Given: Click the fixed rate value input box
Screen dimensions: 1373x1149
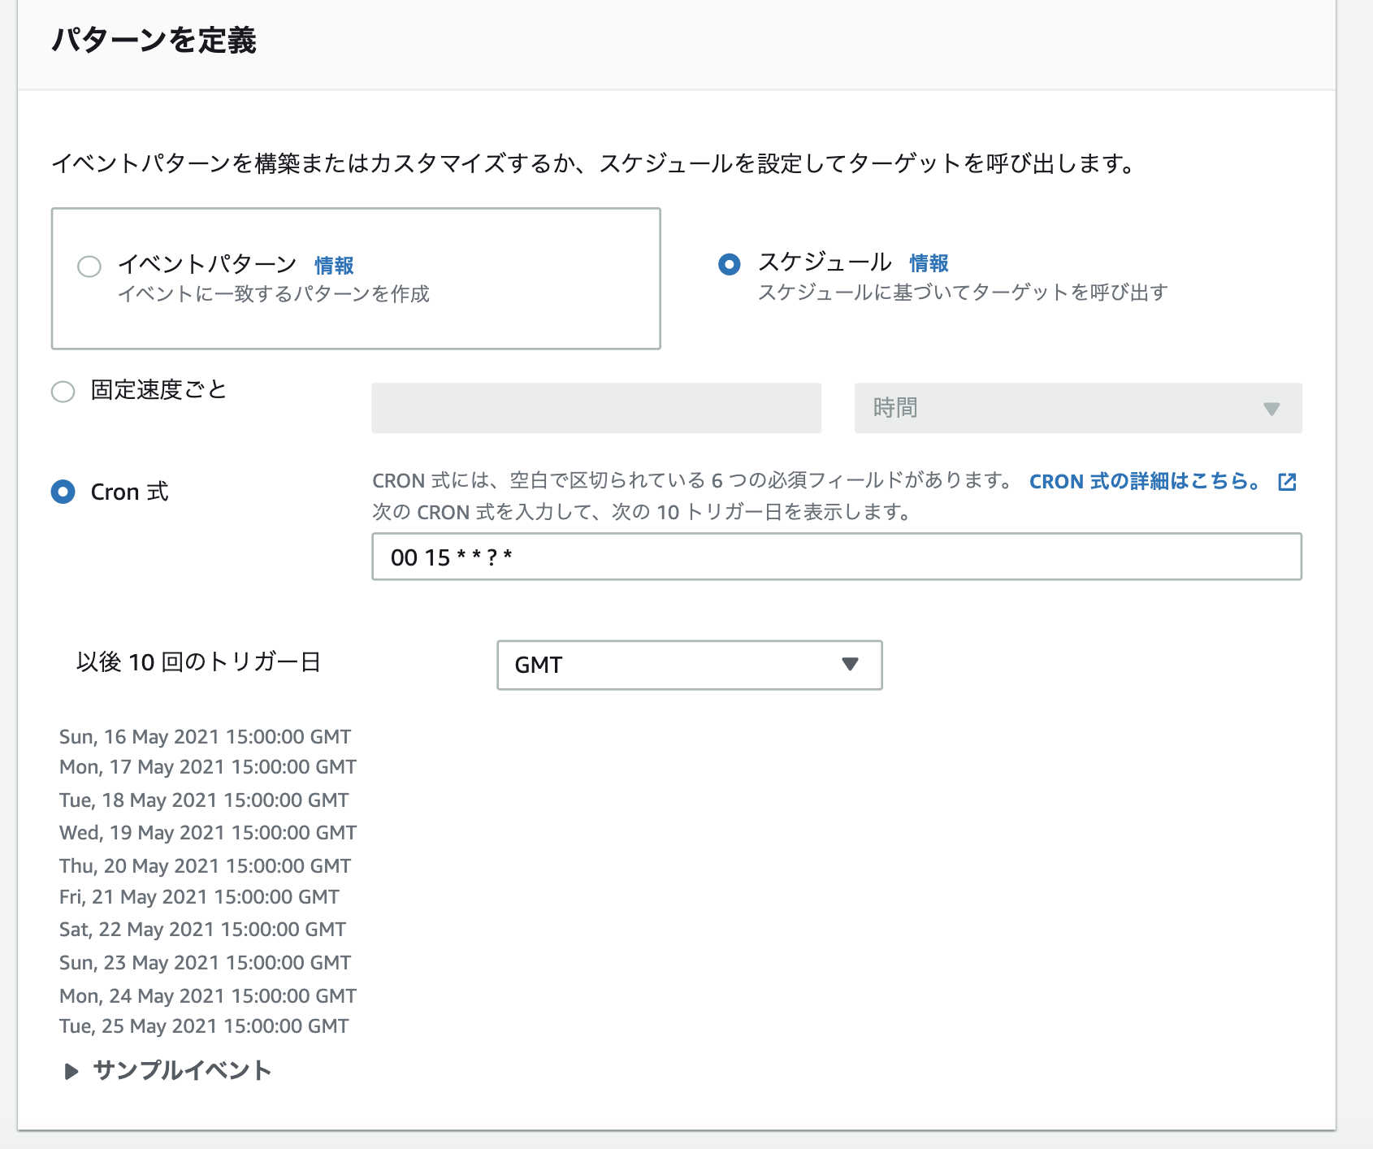Looking at the screenshot, I should click(x=596, y=408).
